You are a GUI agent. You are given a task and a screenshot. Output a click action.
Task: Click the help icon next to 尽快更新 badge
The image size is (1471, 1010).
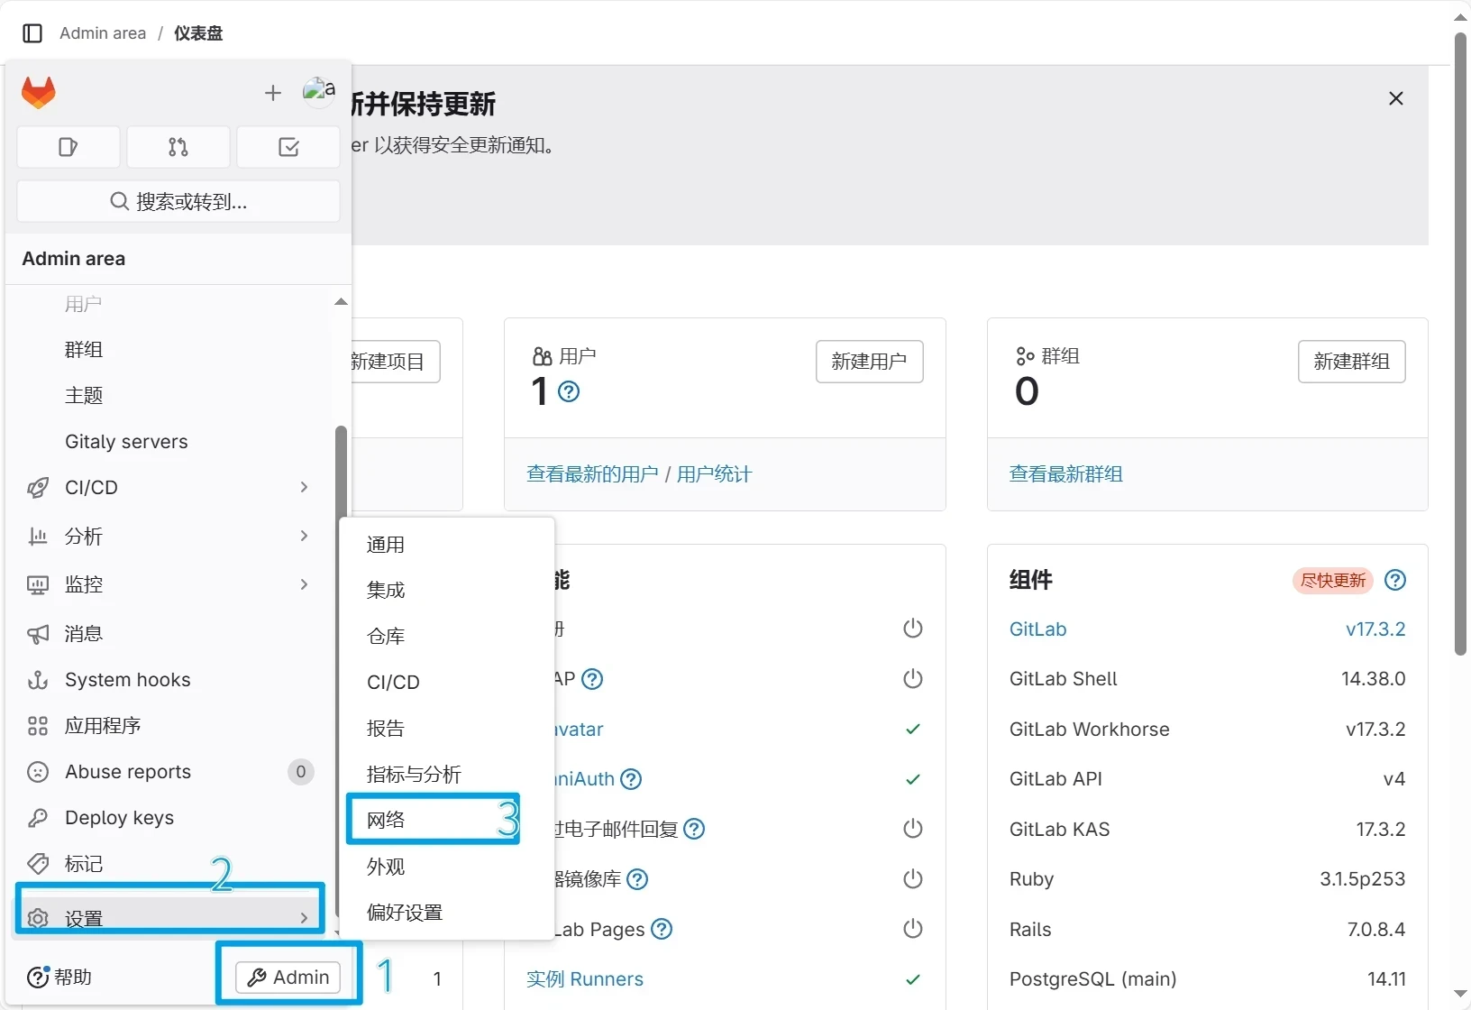pyautogui.click(x=1394, y=580)
